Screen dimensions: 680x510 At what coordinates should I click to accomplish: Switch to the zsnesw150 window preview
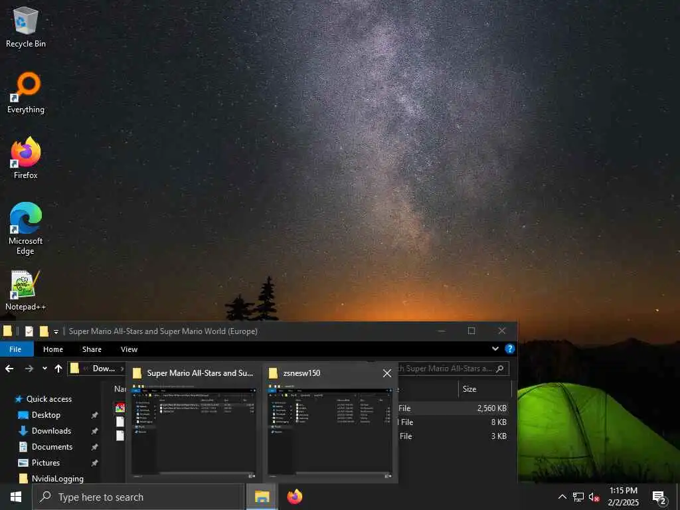click(330, 423)
